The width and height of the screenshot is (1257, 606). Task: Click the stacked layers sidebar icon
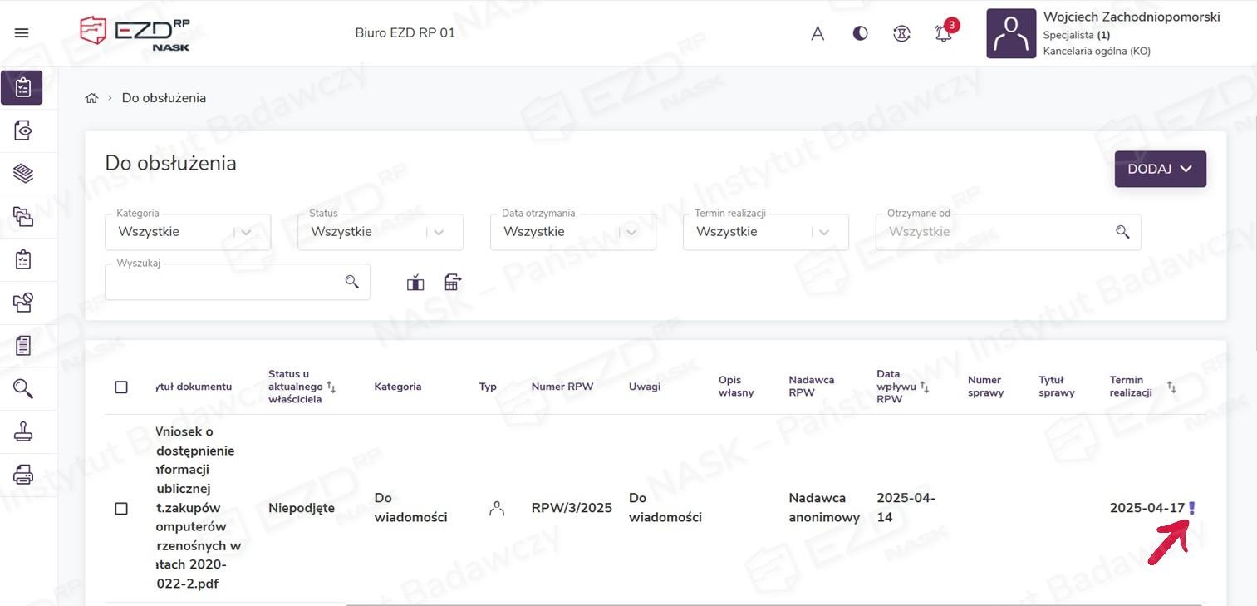pos(23,174)
